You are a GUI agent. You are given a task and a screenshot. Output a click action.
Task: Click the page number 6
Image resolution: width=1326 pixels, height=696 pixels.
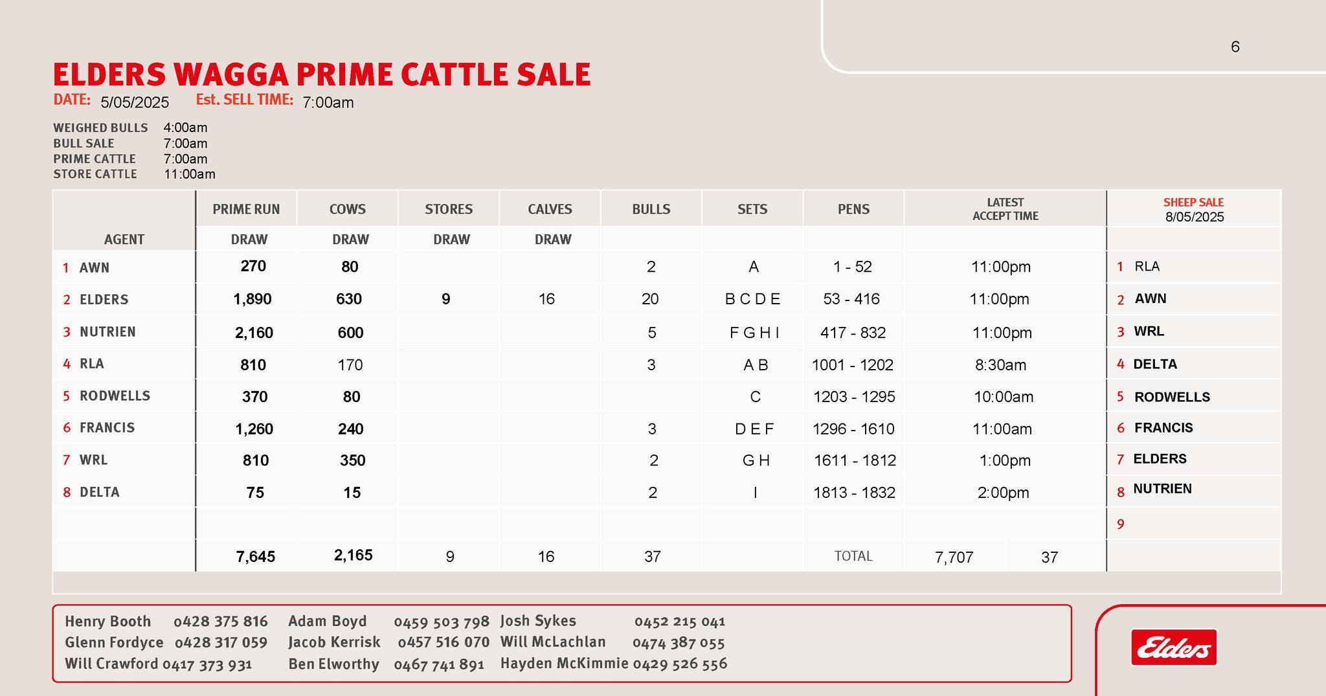tap(1235, 47)
